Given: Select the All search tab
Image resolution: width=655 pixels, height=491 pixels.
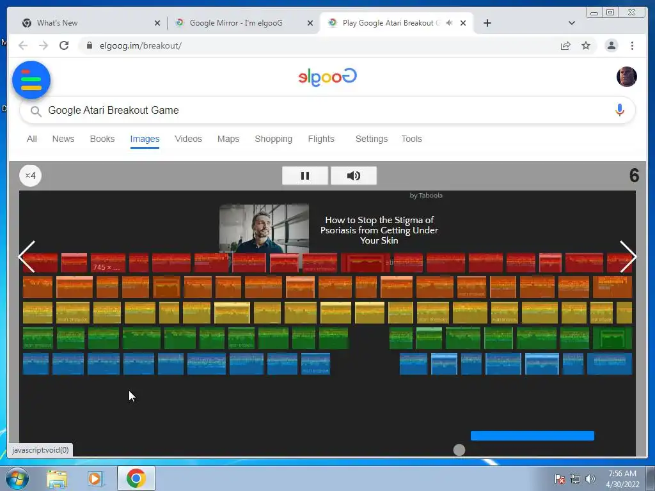Looking at the screenshot, I should coord(32,139).
